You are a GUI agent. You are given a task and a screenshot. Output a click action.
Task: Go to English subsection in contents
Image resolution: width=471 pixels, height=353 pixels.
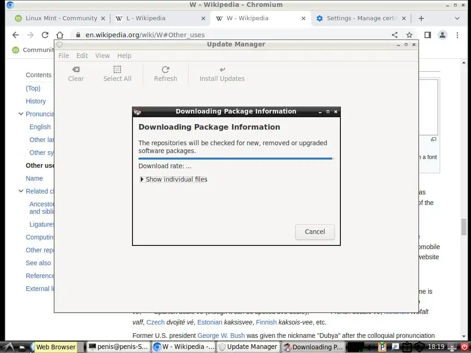pos(40,127)
